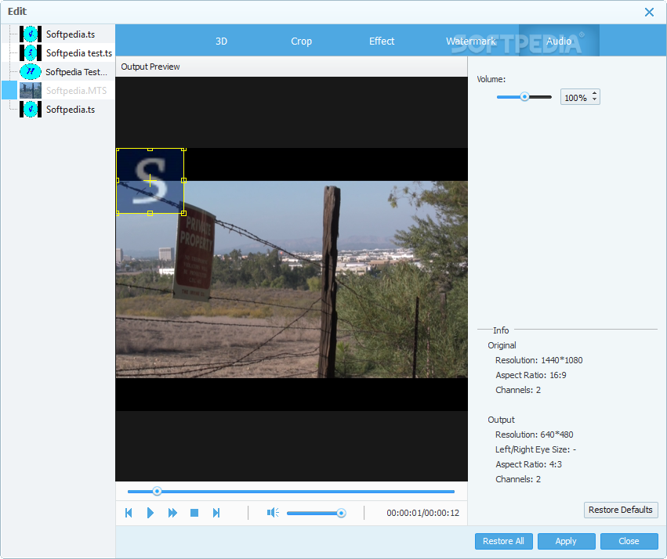This screenshot has height=559, width=667.
Task: Click the fast forward button
Action: point(172,513)
